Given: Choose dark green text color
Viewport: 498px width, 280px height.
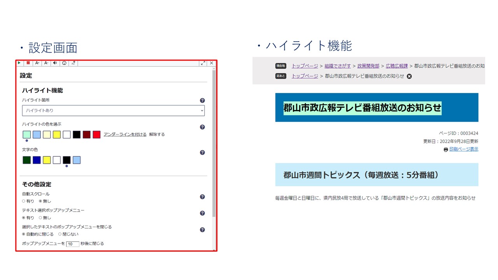Looking at the screenshot, I should click(x=26, y=160).
